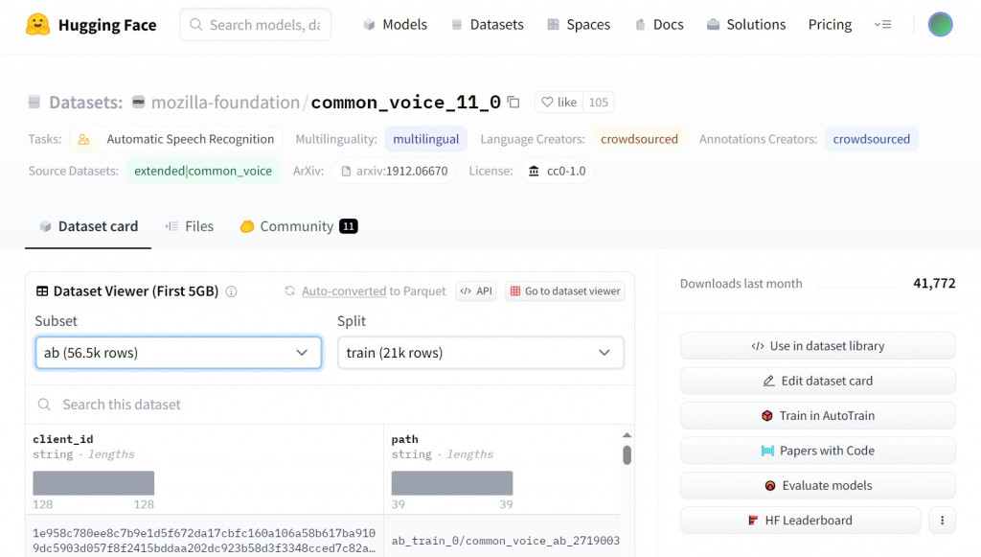Open the more options kebab menu
The height and width of the screenshot is (557, 981).
(942, 521)
